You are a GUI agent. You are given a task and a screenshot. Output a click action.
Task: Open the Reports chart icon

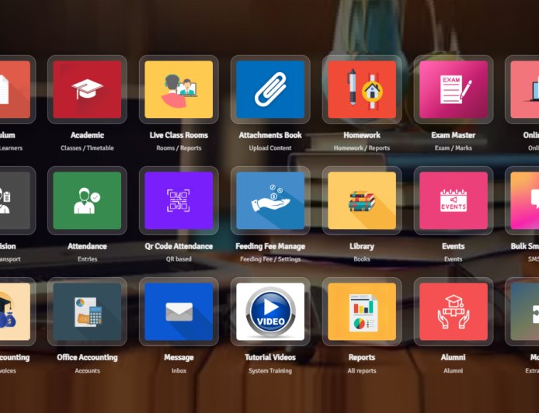[362, 311]
